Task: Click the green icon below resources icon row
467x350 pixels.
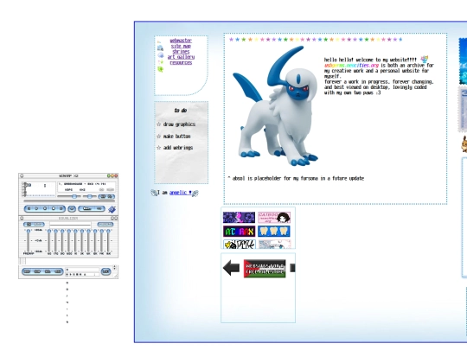Action: click(x=161, y=69)
